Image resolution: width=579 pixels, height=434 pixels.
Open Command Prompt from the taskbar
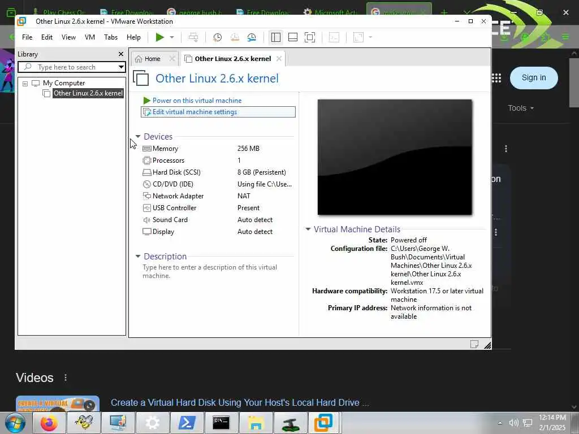click(221, 423)
